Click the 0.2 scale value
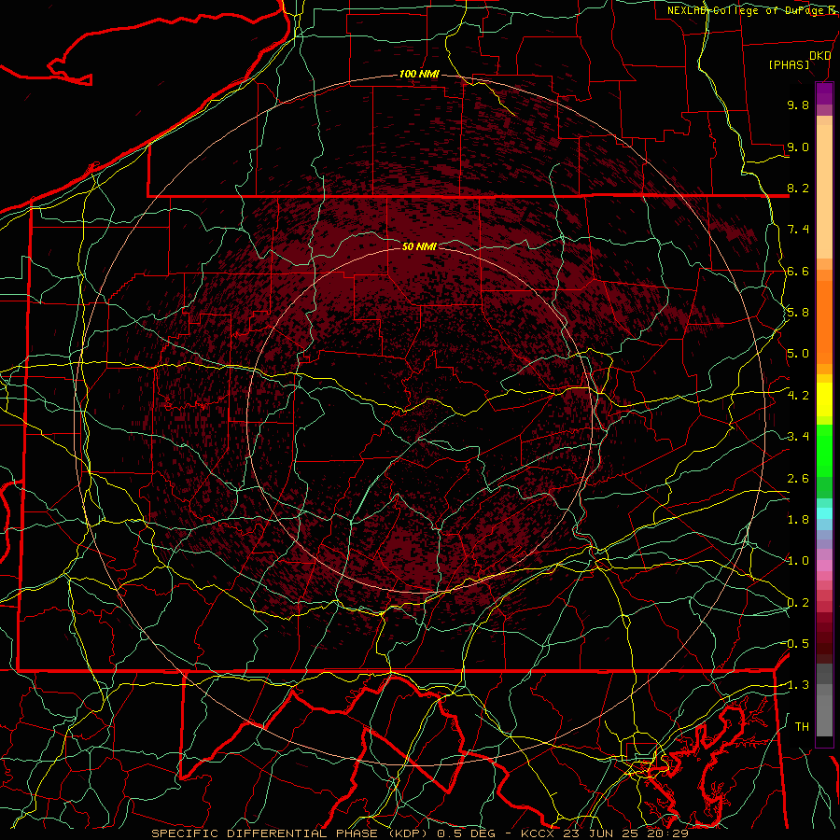The image size is (840, 840). 798,602
